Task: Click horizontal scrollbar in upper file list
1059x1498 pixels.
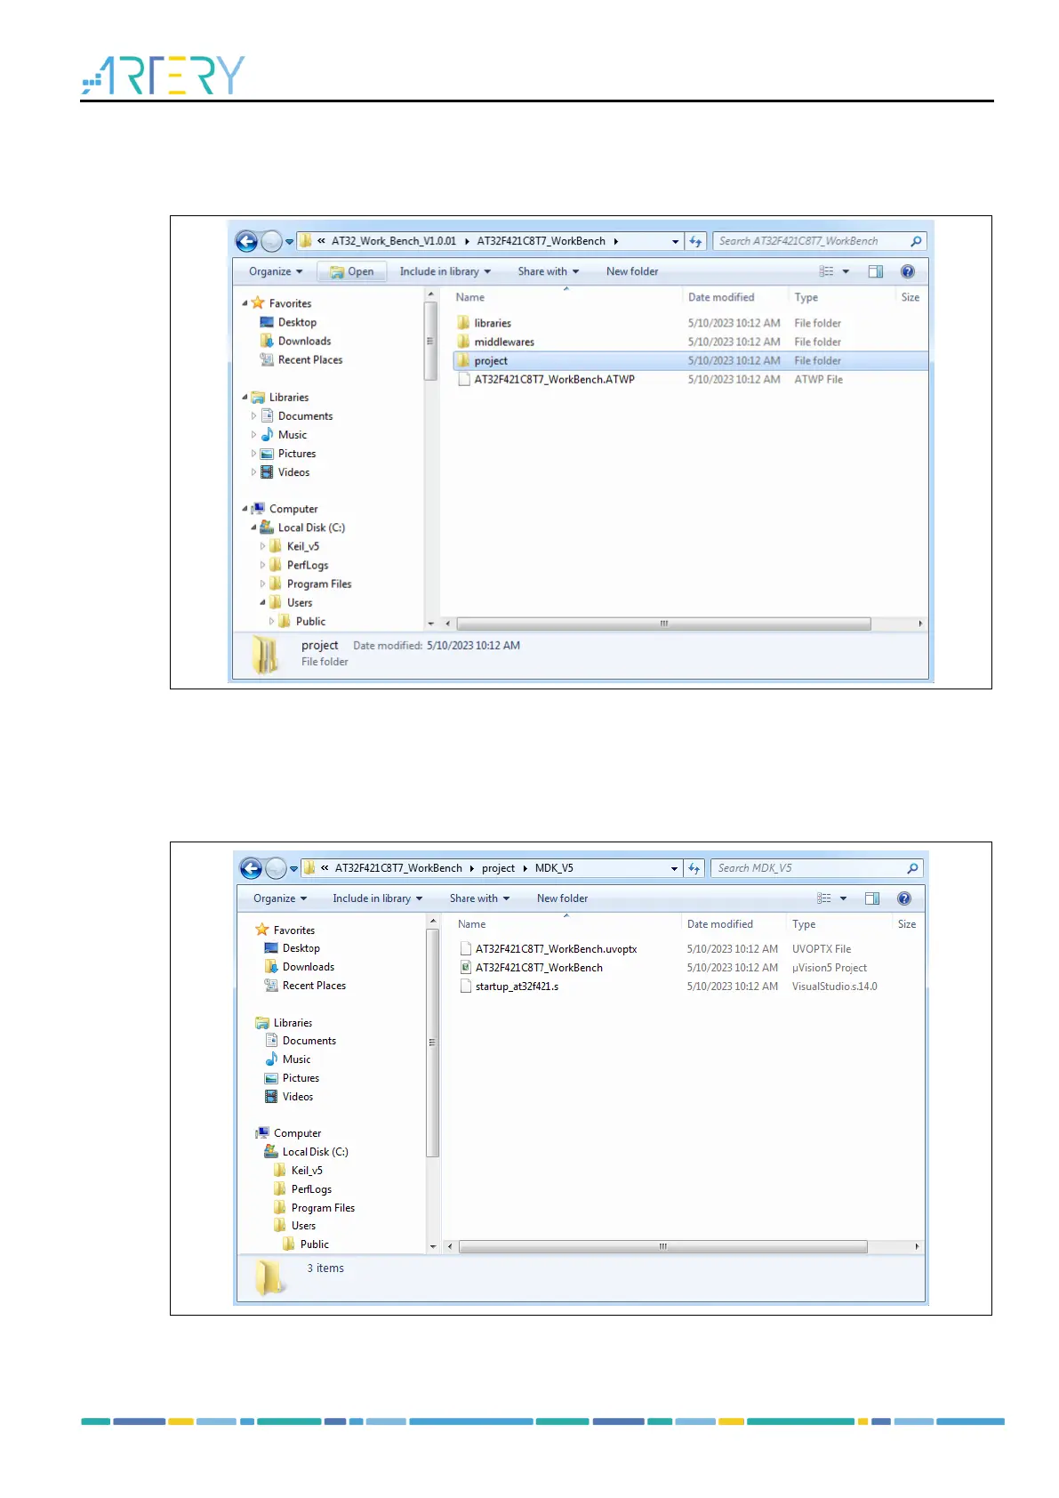Action: coord(663,624)
